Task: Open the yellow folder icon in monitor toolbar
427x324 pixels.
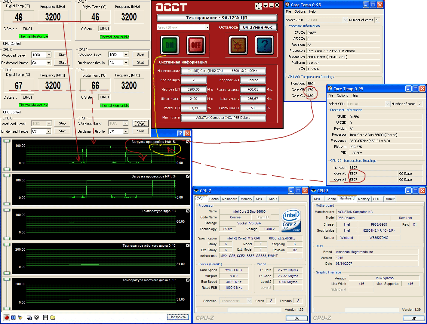Action: coord(53,318)
